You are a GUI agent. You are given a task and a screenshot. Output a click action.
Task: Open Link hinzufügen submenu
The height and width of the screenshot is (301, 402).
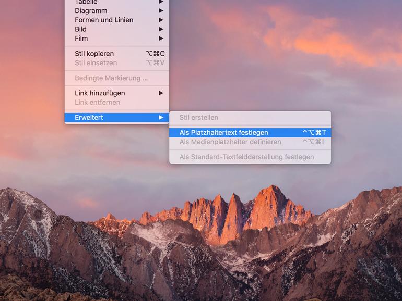pos(116,93)
